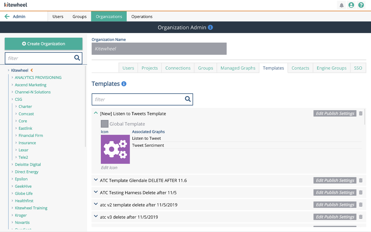Expand ATC Template Glendale row

[96, 180]
